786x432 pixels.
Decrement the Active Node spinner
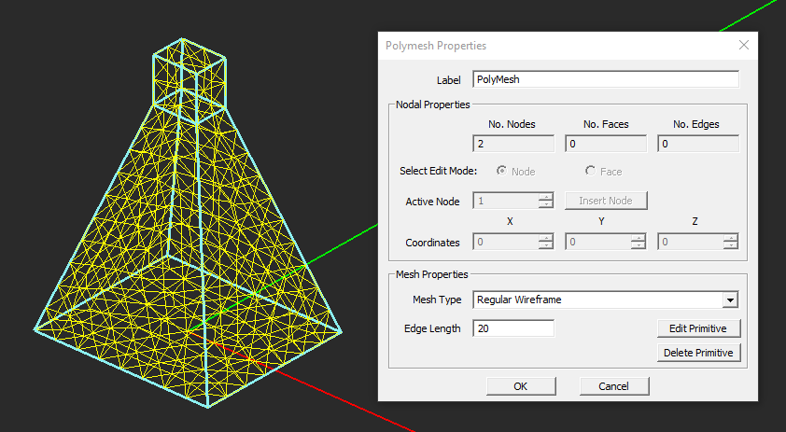pos(546,204)
